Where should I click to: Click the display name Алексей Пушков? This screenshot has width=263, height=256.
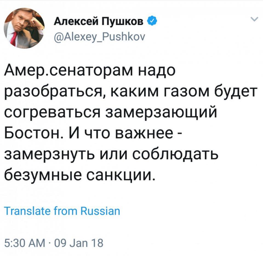[x=100, y=20]
